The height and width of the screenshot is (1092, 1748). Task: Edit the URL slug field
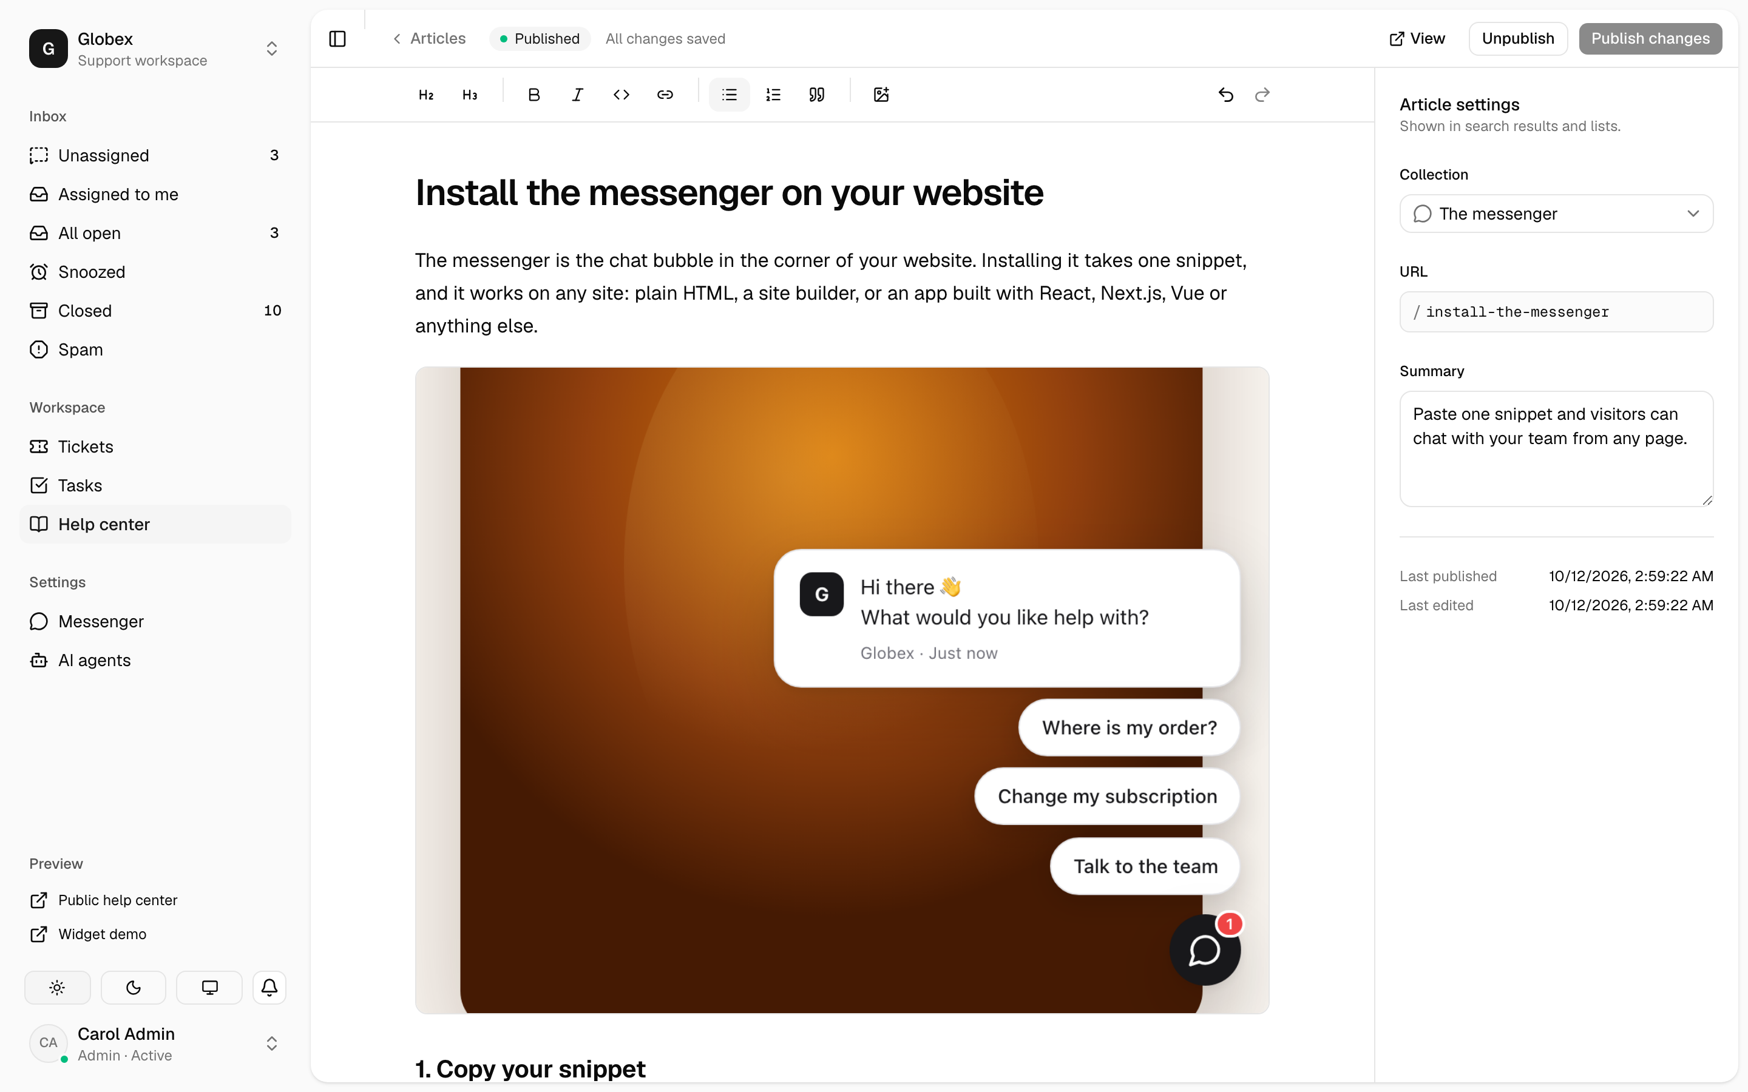[x=1556, y=312]
